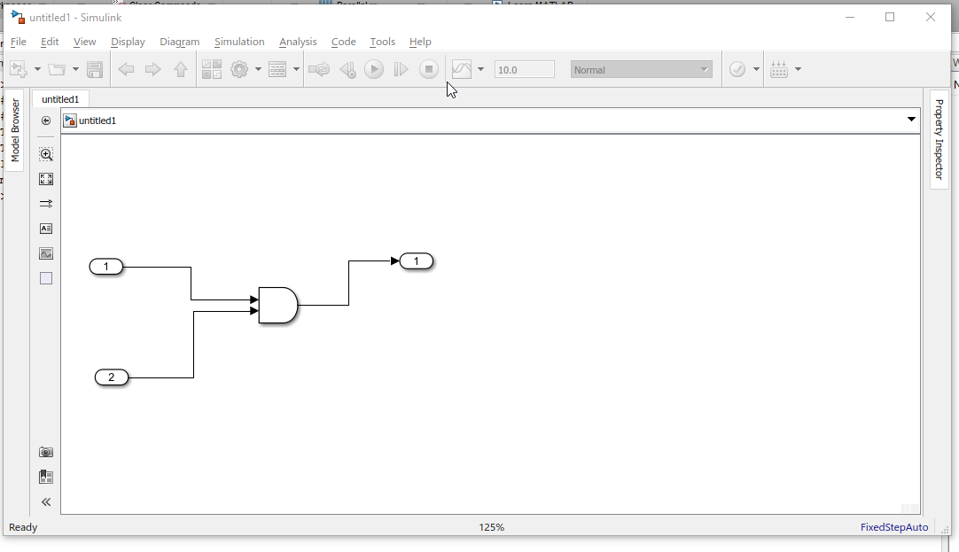
Task: Click the Model Advisor checkmark icon
Action: coord(737,69)
